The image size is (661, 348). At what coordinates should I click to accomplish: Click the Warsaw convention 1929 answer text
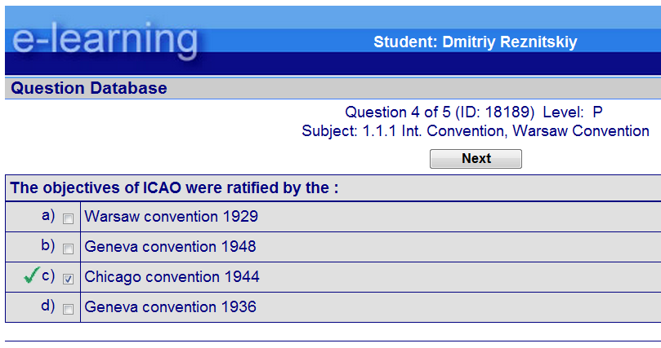click(171, 217)
